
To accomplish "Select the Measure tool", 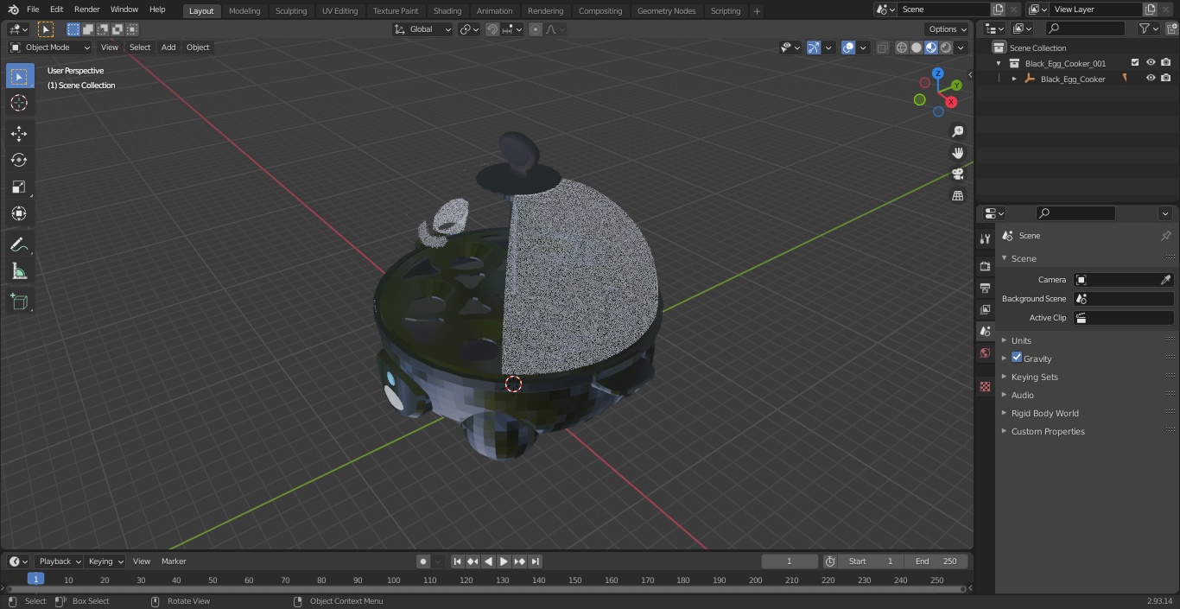I will click(19, 272).
